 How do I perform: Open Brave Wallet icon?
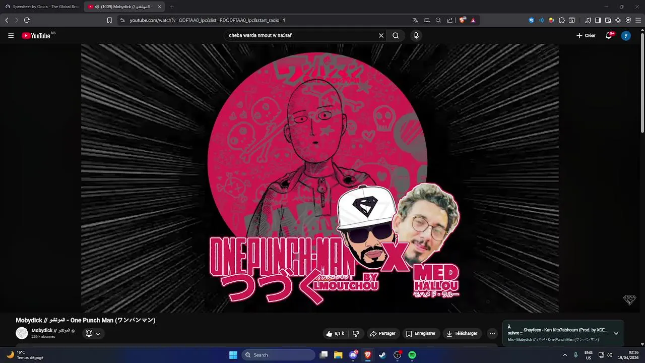pos(608,20)
